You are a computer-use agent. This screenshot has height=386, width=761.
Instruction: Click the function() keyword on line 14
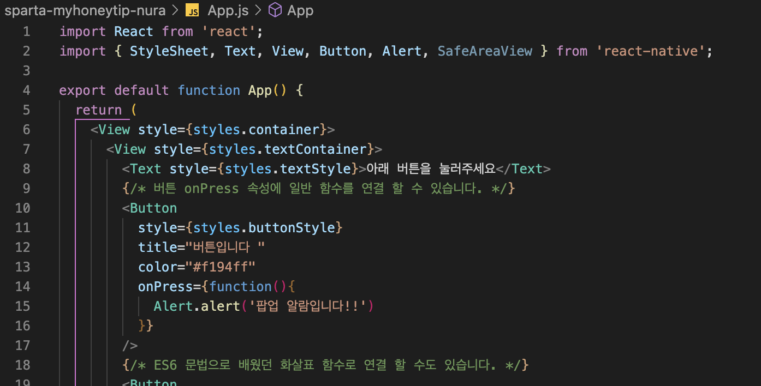248,287
